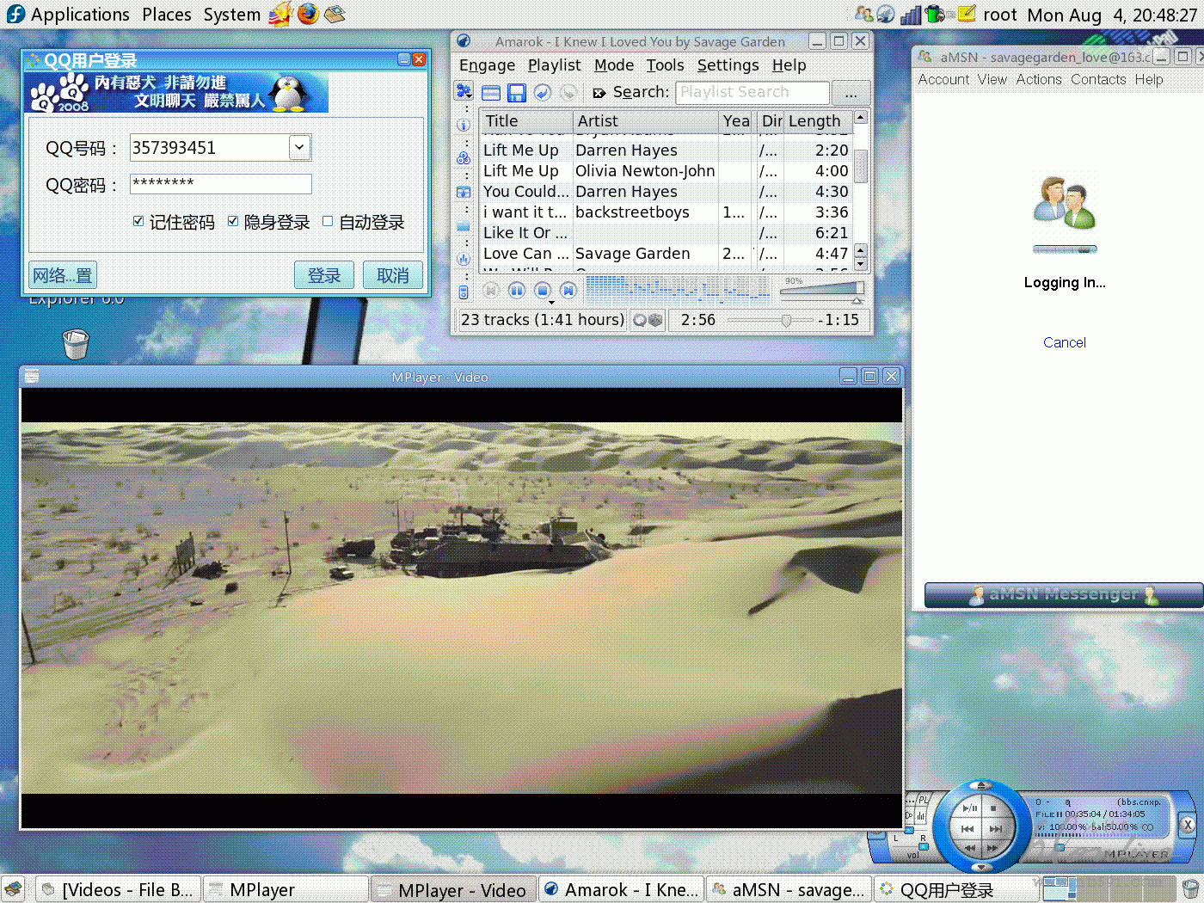Open the Amarok playlist menu dropdown in toolbar

coord(464,92)
